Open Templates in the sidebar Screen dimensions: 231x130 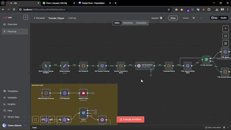coord(15,91)
